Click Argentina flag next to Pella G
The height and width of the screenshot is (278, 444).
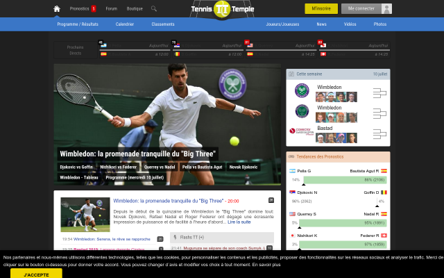click(x=292, y=171)
